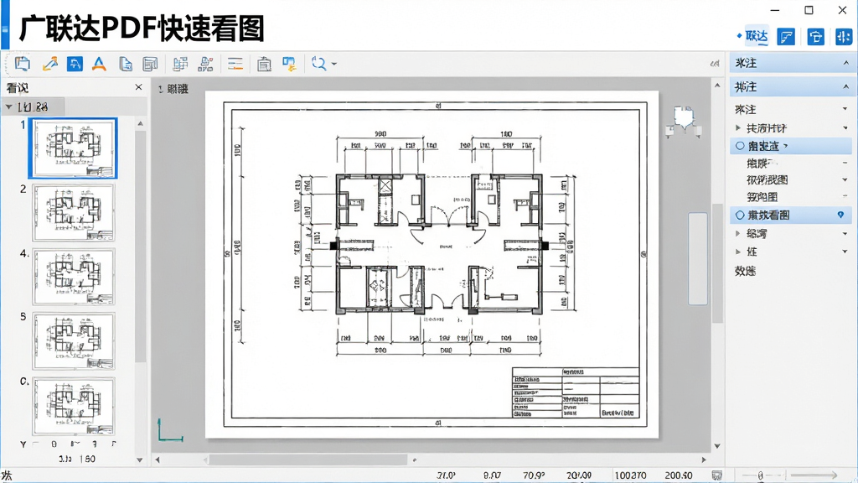The width and height of the screenshot is (858, 483).
Task: Expand the last triangle row in right panel
Action: pos(738,252)
